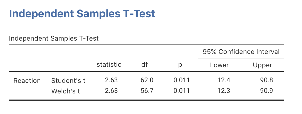
Task: Click the Student's t row label
Action: (68, 81)
